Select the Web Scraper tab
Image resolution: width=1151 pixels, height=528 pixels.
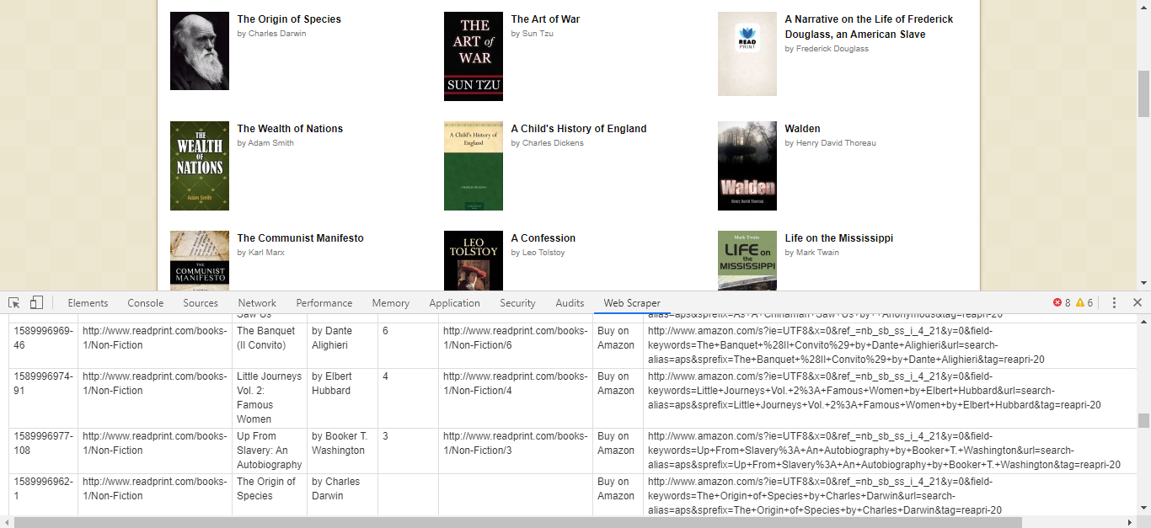point(632,303)
